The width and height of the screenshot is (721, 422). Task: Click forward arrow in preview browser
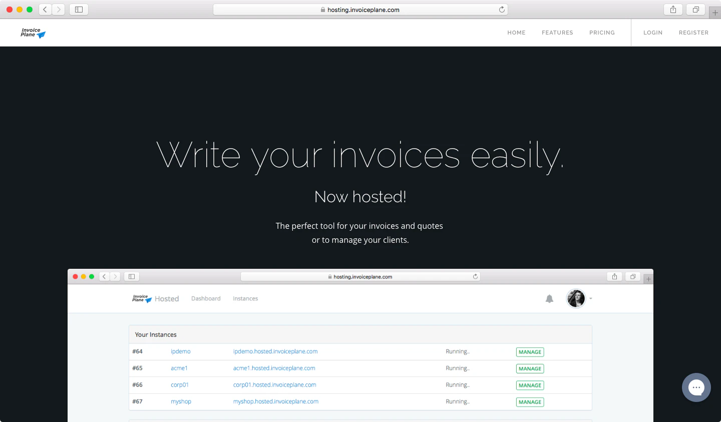coord(115,276)
